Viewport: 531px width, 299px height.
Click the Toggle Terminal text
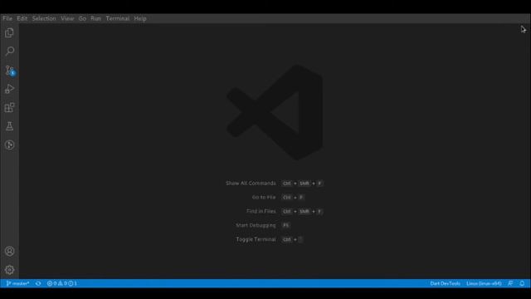(x=256, y=239)
